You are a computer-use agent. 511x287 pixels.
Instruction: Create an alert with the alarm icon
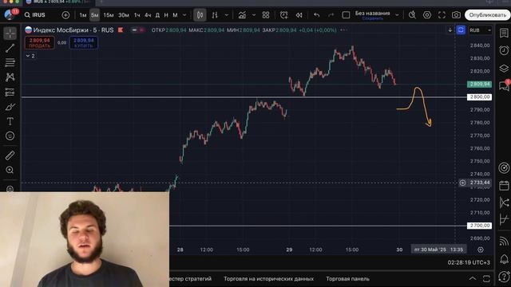click(284, 15)
